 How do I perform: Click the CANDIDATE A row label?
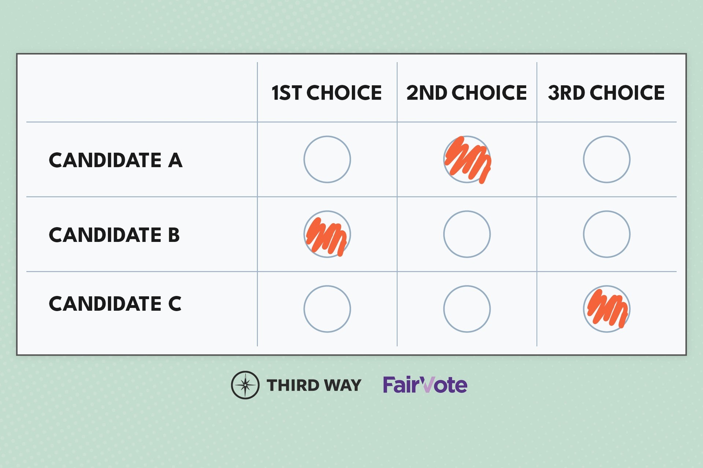coord(115,160)
